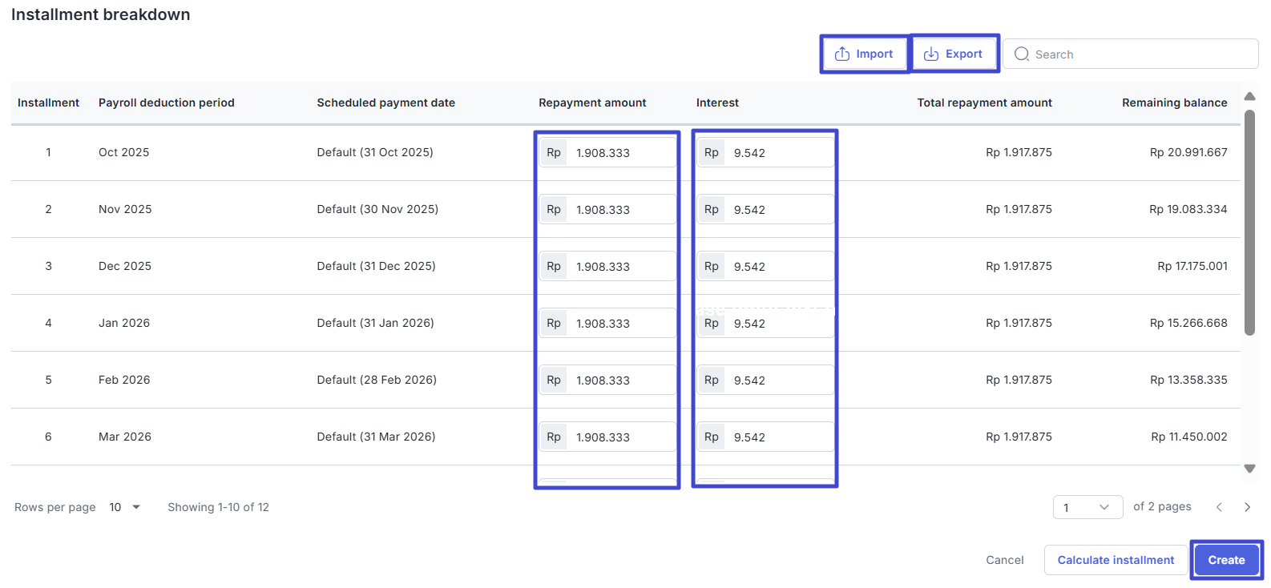Edit repayment amount for installment 1
The height and width of the screenshot is (588, 1271).
(621, 153)
